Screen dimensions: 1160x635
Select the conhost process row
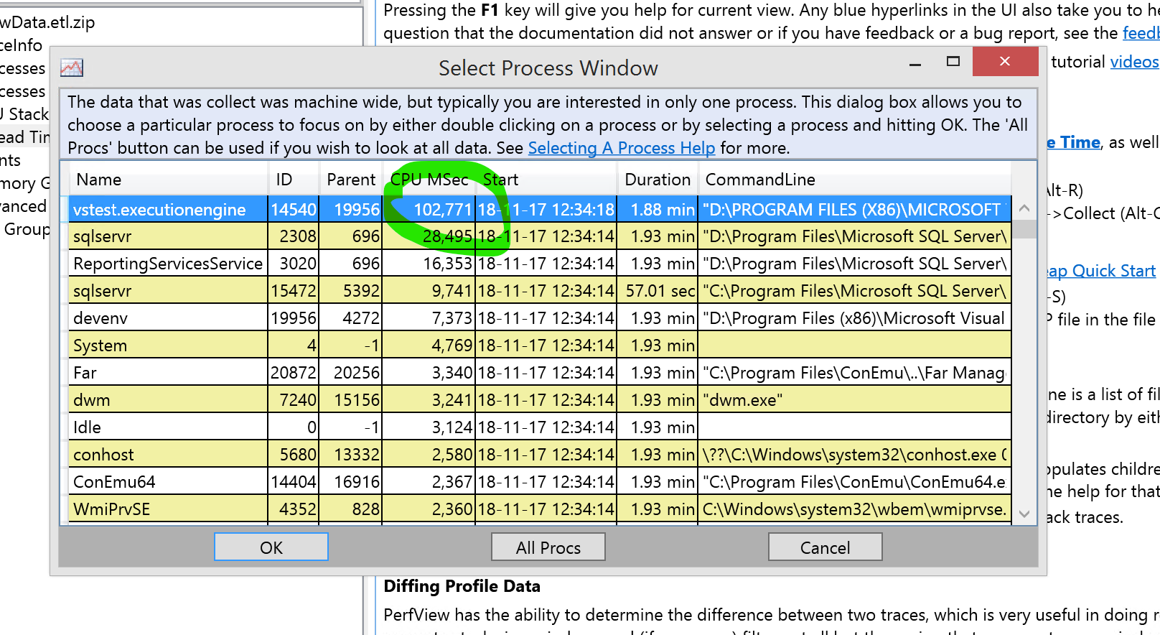(x=540, y=455)
